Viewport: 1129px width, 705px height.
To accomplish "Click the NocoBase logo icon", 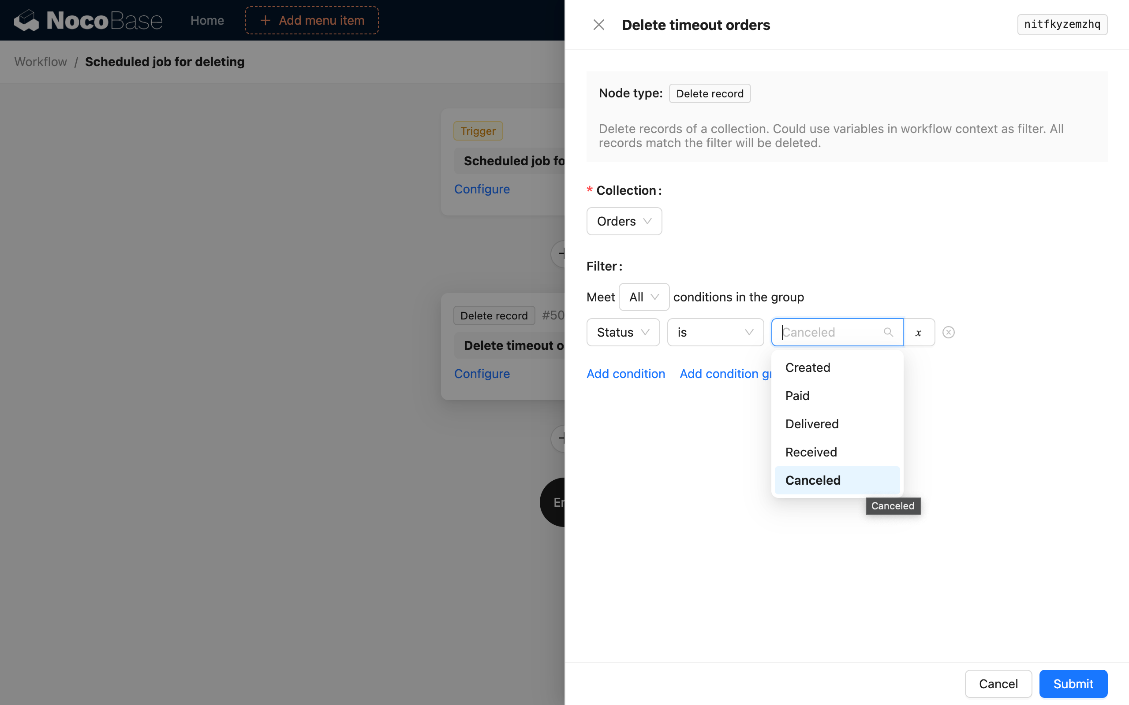I will [x=26, y=21].
